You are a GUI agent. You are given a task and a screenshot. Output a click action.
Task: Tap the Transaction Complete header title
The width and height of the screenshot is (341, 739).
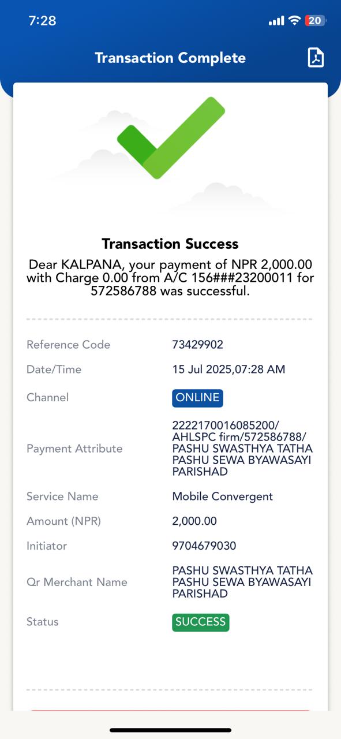click(x=170, y=58)
